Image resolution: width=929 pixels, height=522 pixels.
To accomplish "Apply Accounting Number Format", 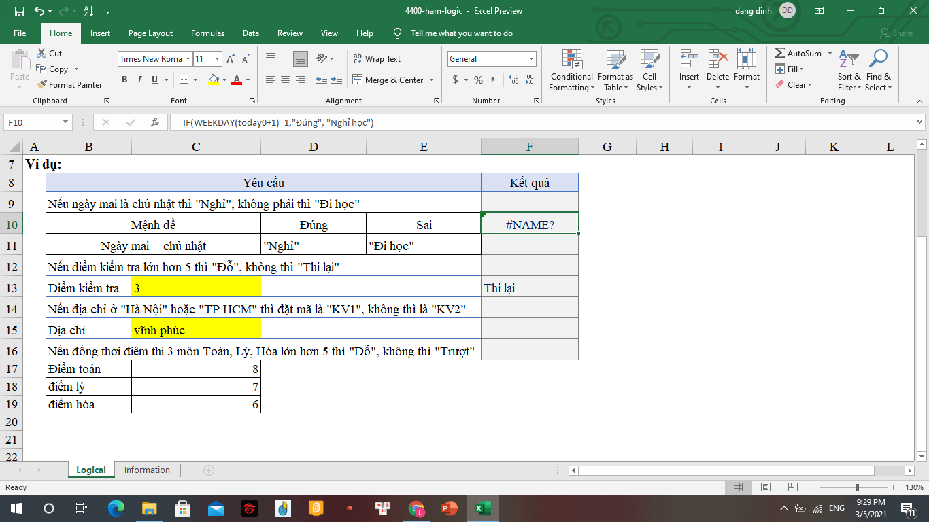I will [455, 80].
